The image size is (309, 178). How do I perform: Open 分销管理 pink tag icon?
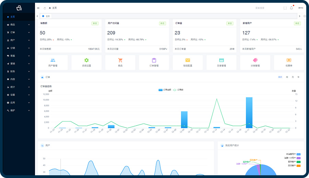(255, 60)
